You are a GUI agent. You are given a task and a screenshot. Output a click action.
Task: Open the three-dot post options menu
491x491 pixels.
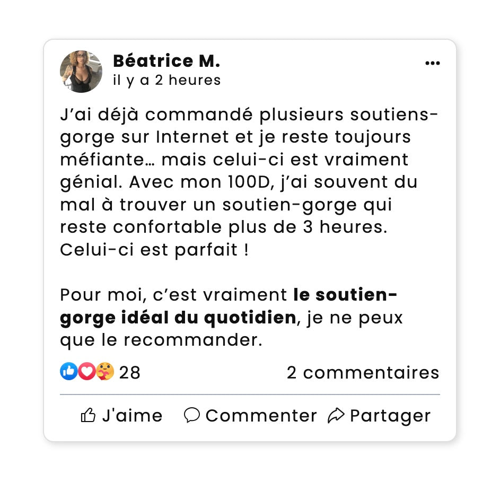click(433, 63)
